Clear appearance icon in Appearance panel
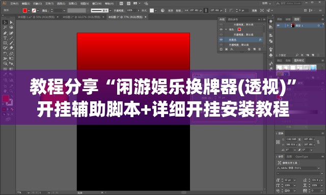The image size is (326, 195). click(249, 49)
